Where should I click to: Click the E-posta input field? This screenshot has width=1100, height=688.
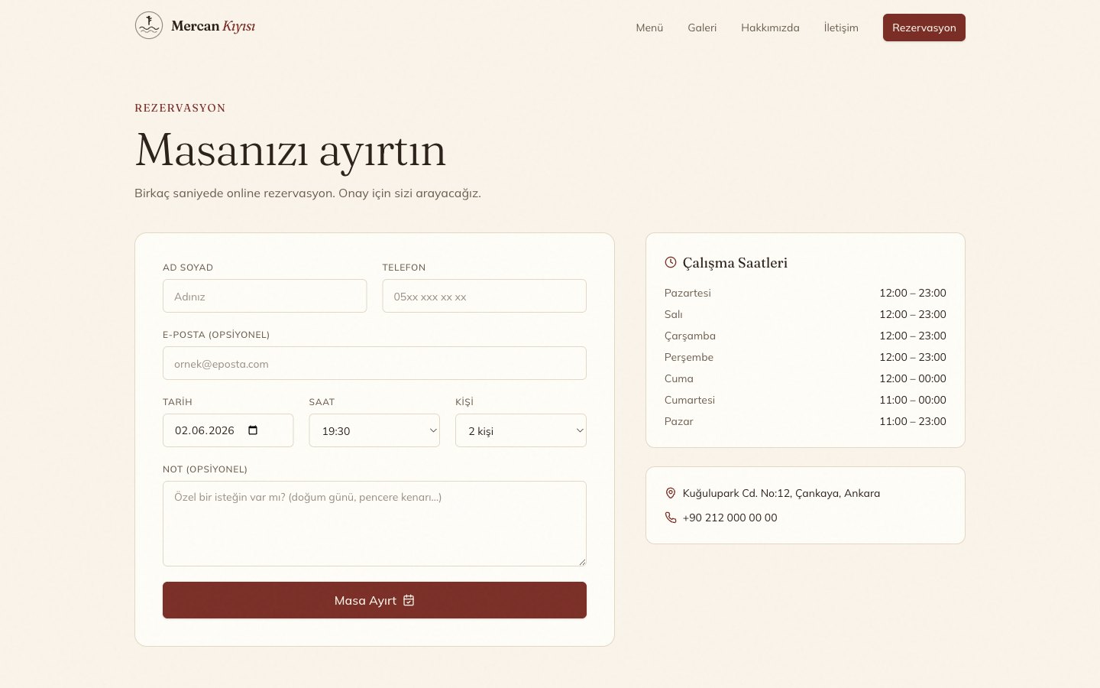tap(374, 363)
